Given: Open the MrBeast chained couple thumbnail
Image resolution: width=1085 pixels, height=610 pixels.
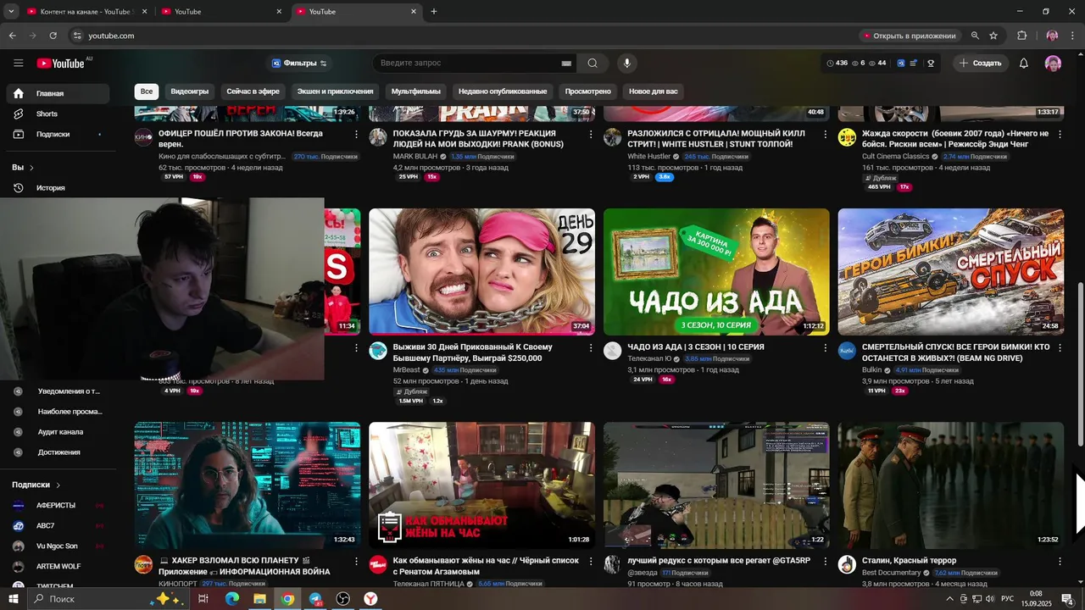Looking at the screenshot, I should pos(481,272).
